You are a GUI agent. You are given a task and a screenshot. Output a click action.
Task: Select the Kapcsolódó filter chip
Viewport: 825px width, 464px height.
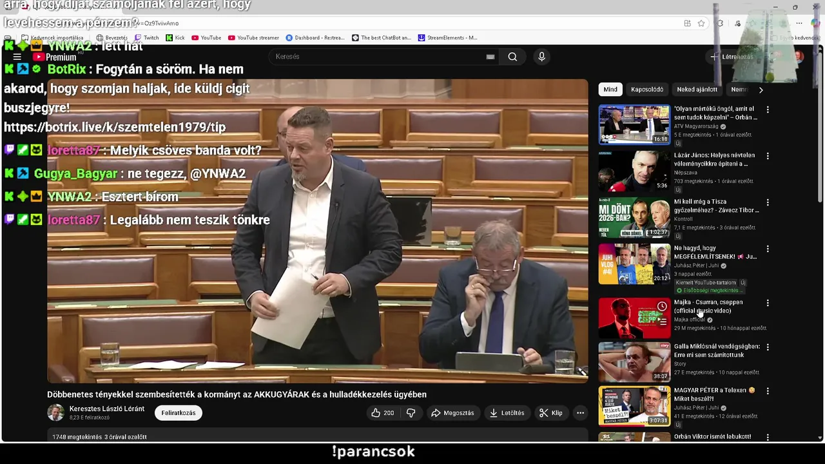click(647, 90)
